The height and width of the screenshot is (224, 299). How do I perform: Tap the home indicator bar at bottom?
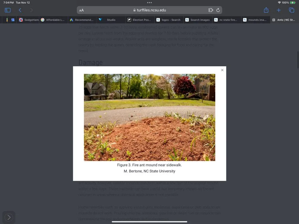coord(149,222)
